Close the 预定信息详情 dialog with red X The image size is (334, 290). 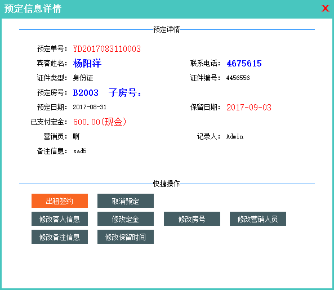coord(325,8)
